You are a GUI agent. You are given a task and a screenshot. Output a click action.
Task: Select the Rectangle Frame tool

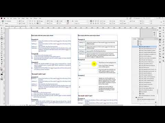[x=2, y=47]
